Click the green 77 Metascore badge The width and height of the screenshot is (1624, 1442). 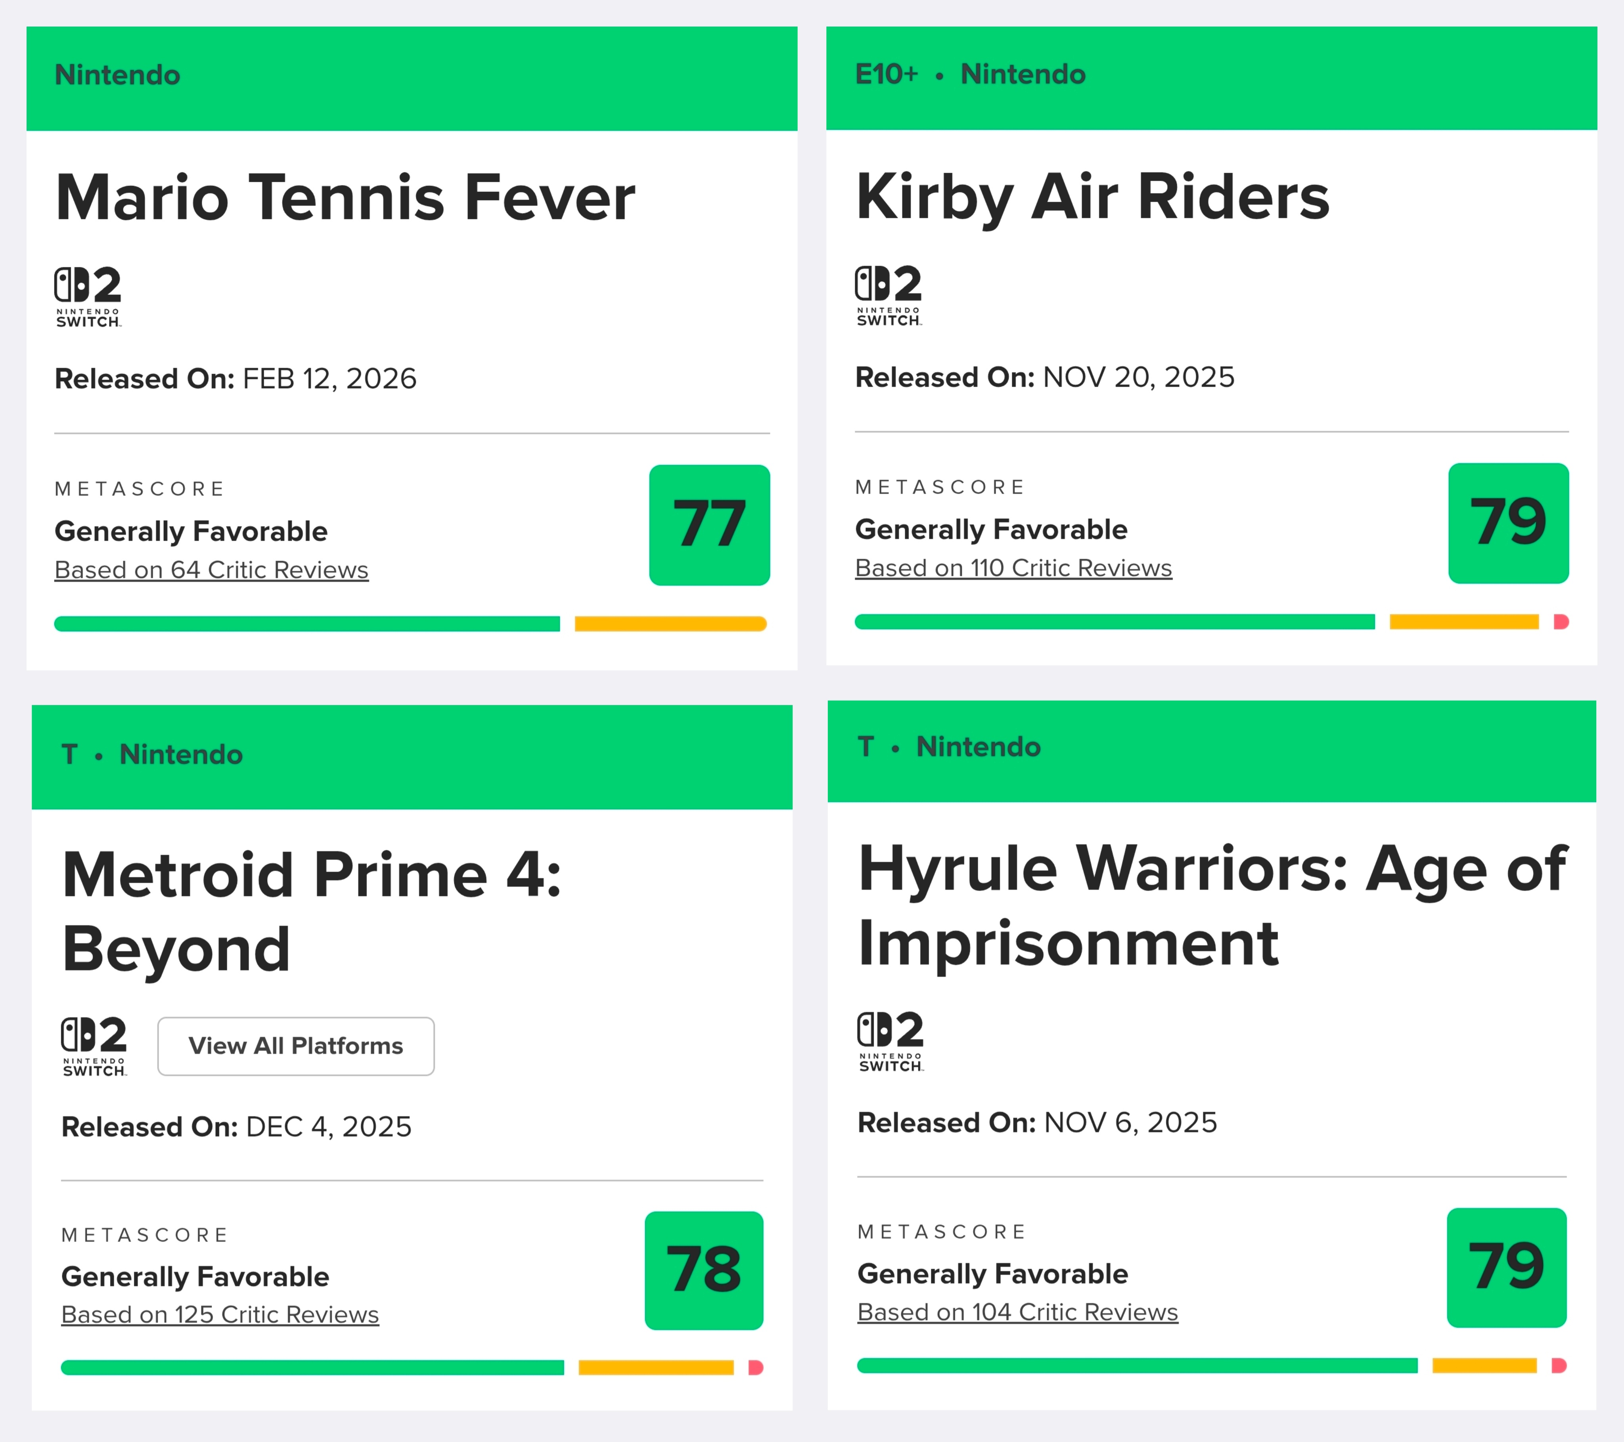[x=709, y=525]
